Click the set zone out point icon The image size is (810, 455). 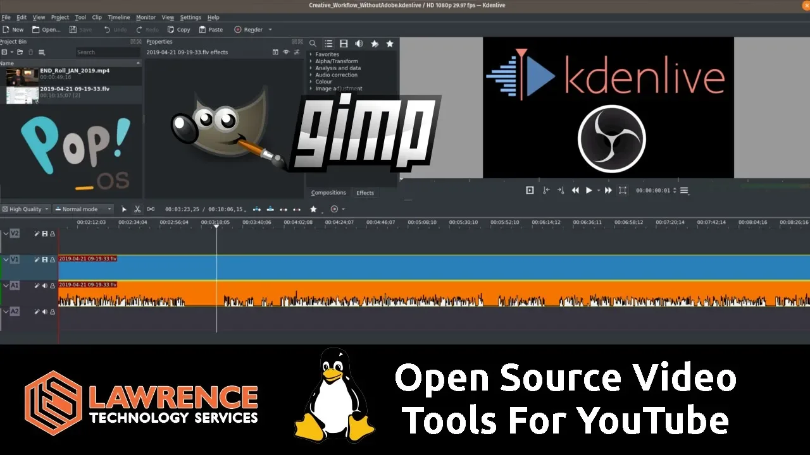(561, 190)
